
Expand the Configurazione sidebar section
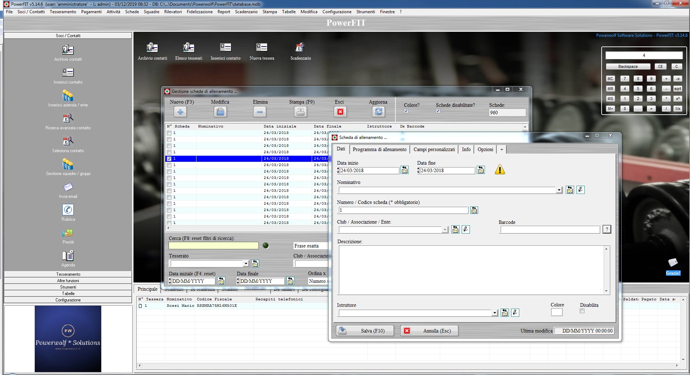coord(68,300)
